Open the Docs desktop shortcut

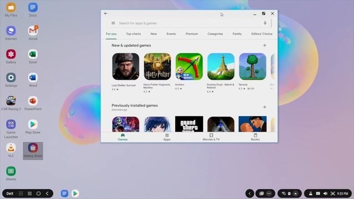pos(33,9)
